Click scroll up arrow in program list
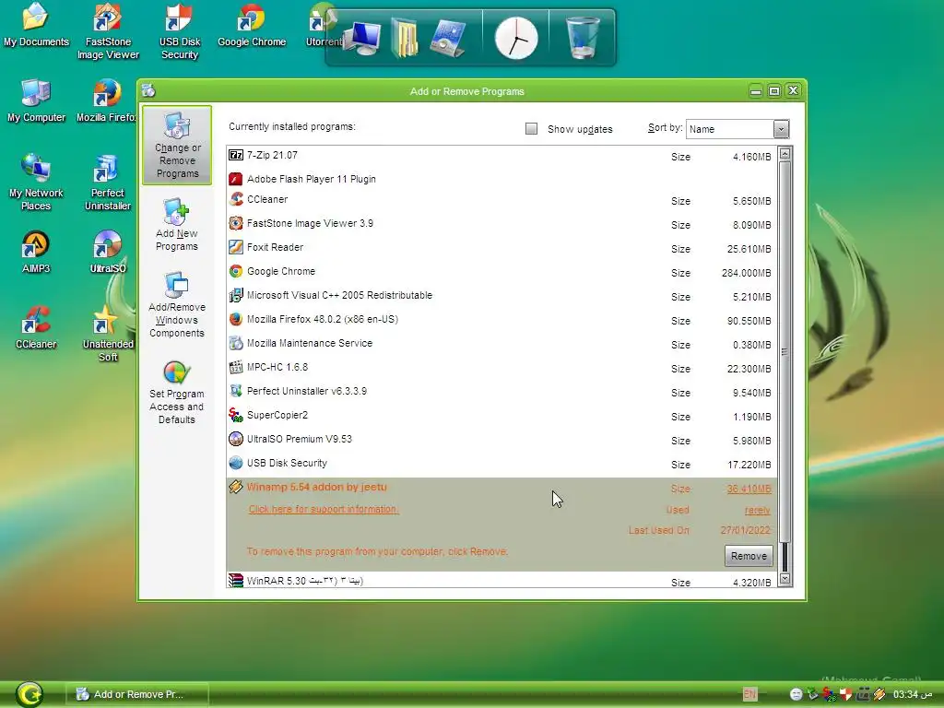This screenshot has width=944, height=708. (785, 154)
